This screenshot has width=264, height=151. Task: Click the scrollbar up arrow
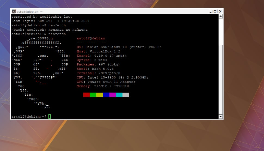220,16
